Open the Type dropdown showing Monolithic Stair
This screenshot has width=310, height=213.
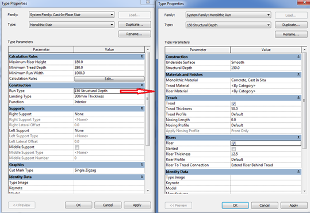pyautogui.click(x=71, y=25)
